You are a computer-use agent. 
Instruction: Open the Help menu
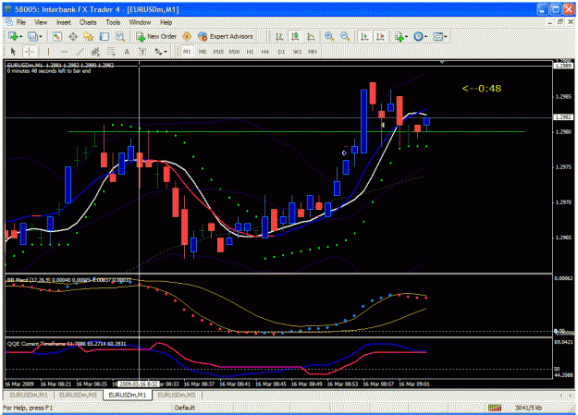click(166, 22)
